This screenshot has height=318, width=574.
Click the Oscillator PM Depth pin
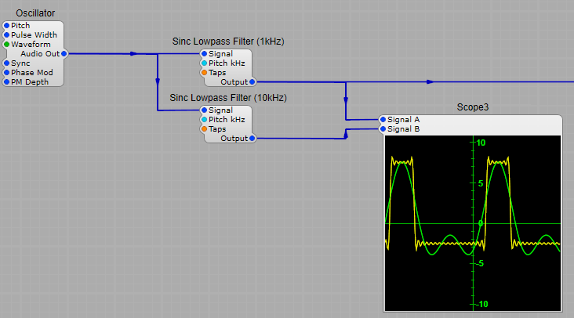(7, 81)
